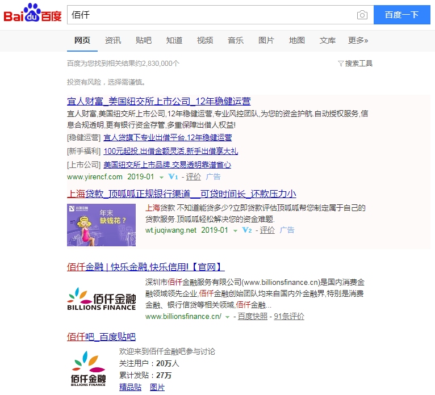435x395 pixels.
Task: Open the 91条评价 reviews link
Action: click(289, 317)
